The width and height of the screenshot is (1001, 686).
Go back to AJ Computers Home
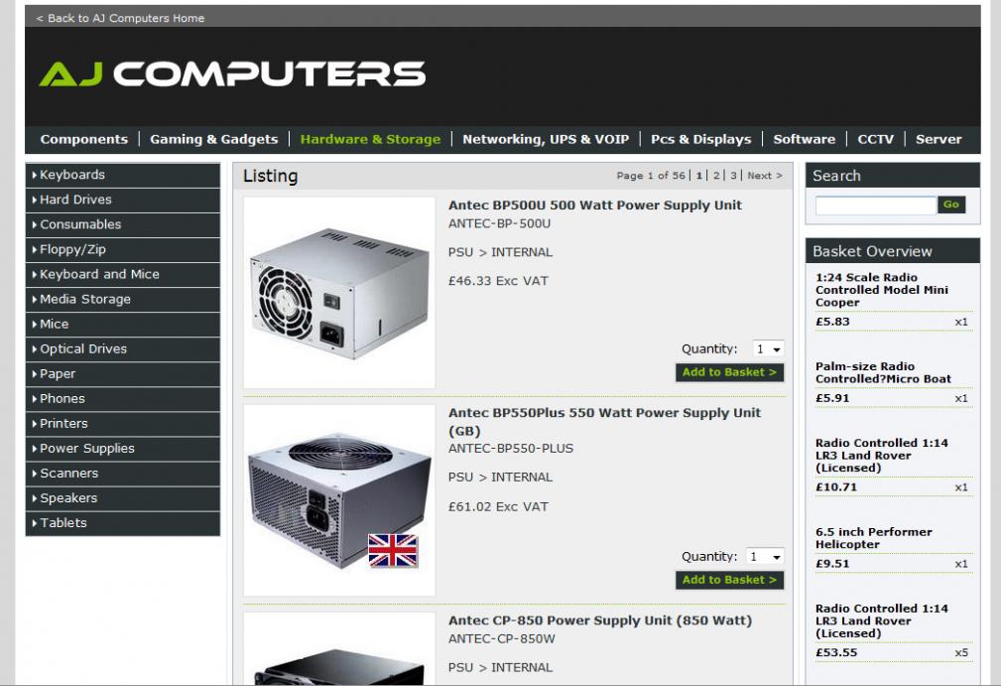tap(121, 18)
